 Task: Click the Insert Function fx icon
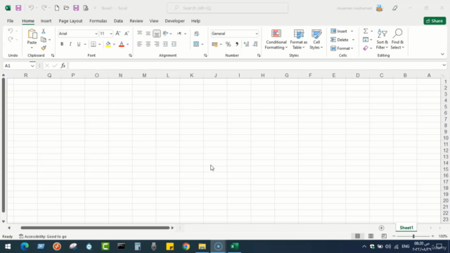(x=63, y=65)
